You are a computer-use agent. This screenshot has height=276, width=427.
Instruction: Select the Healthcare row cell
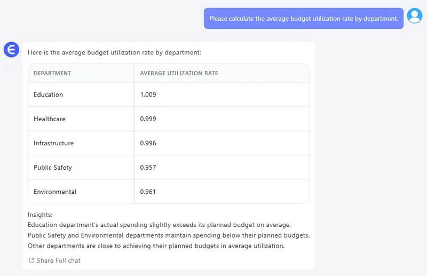click(50, 119)
